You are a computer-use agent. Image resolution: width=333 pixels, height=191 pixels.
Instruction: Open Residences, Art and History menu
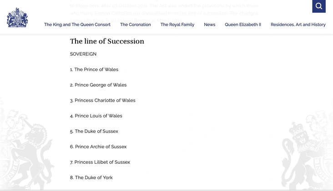[298, 24]
